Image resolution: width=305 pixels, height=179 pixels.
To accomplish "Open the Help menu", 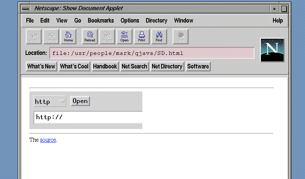I will (278, 20).
